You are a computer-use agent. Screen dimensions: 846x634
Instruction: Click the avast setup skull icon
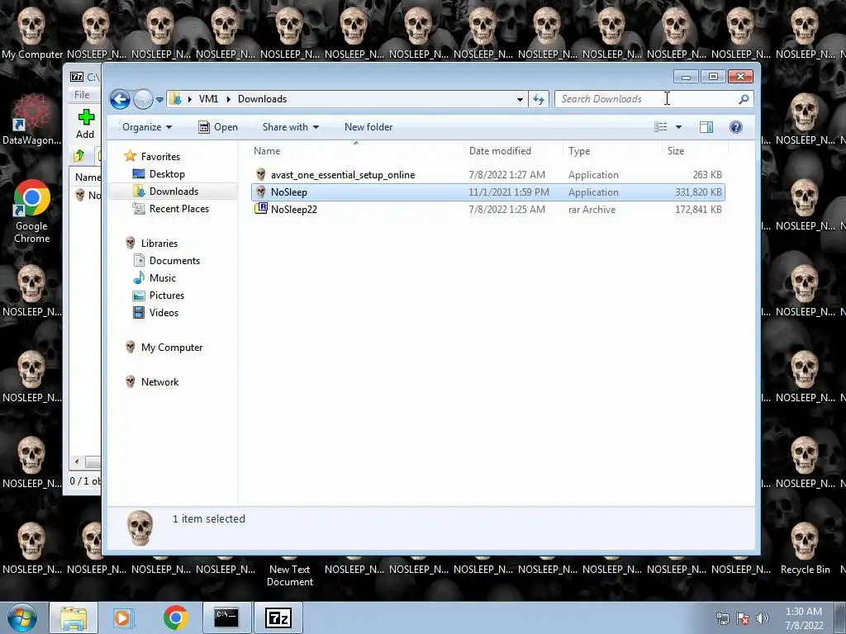click(260, 174)
